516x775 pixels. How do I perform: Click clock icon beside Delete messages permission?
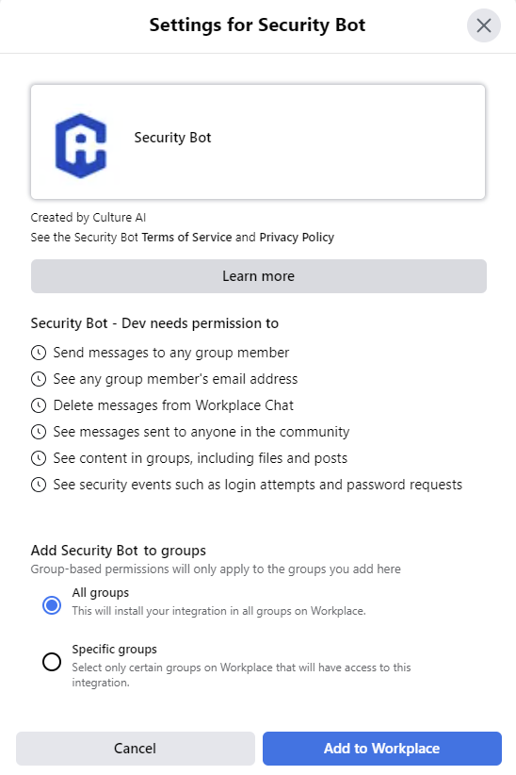tap(39, 405)
